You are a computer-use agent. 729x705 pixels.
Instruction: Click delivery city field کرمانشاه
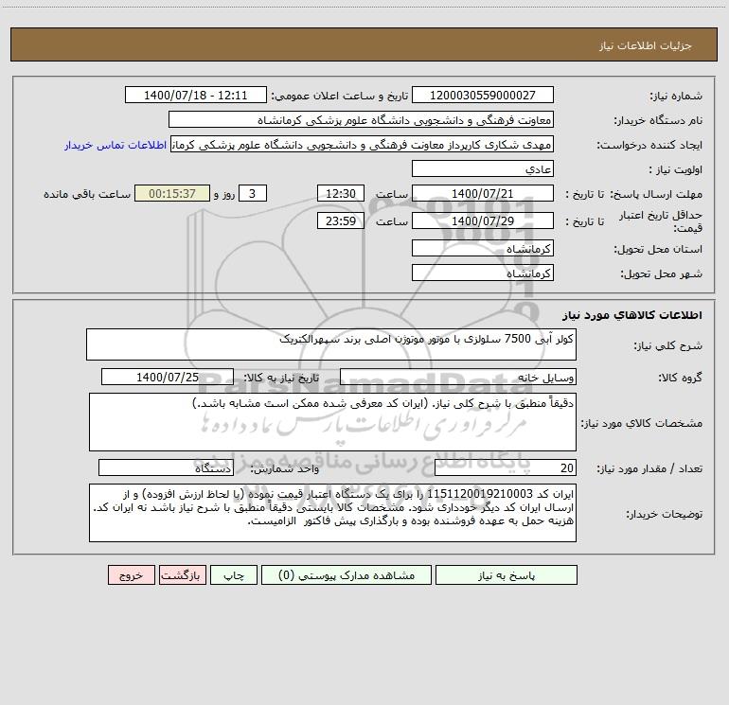pos(483,273)
